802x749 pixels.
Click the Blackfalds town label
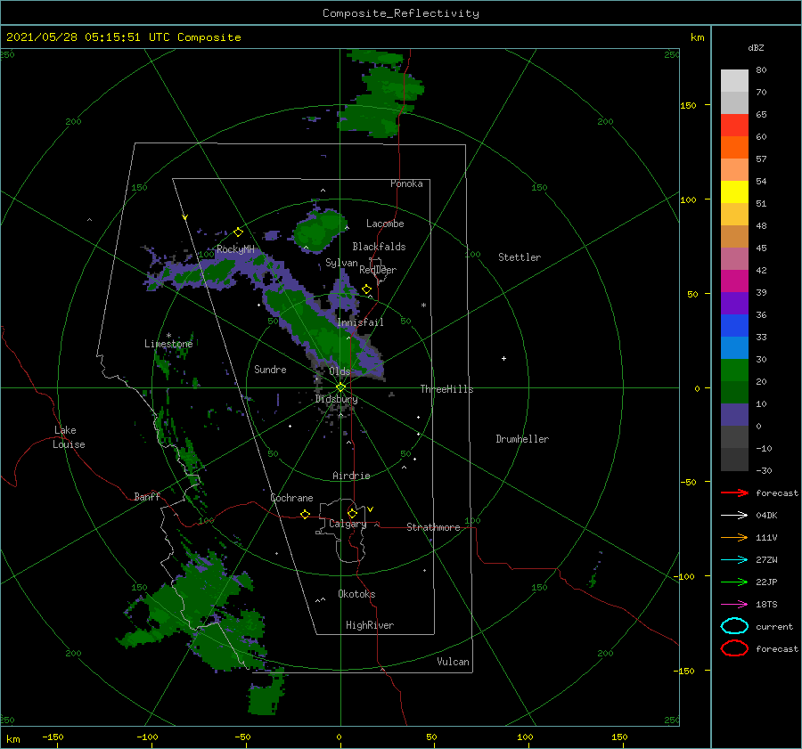click(x=379, y=247)
